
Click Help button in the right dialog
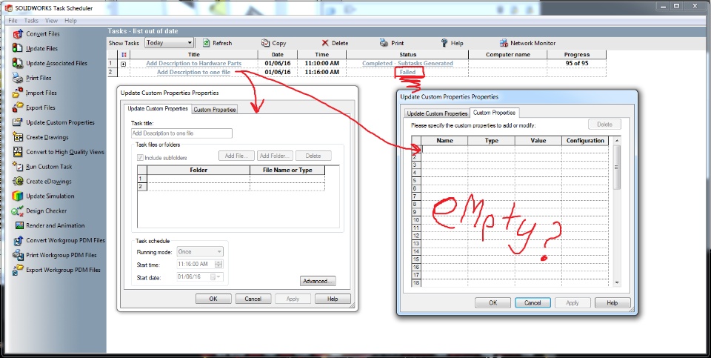pyautogui.click(x=612, y=302)
